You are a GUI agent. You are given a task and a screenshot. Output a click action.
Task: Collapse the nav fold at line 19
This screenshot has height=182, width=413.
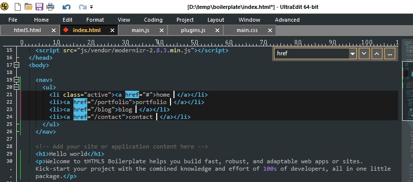pyautogui.click(x=16, y=80)
